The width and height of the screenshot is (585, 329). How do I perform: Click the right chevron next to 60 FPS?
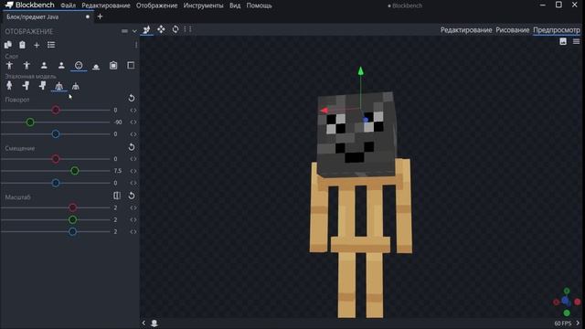[x=578, y=323]
